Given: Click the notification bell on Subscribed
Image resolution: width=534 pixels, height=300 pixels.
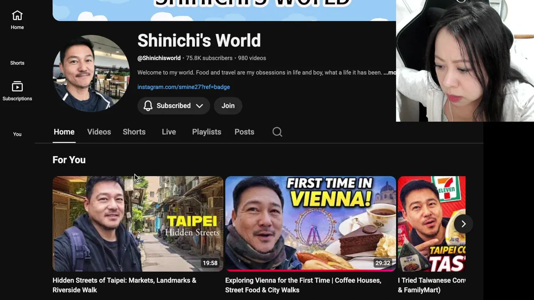Looking at the screenshot, I should (x=148, y=106).
